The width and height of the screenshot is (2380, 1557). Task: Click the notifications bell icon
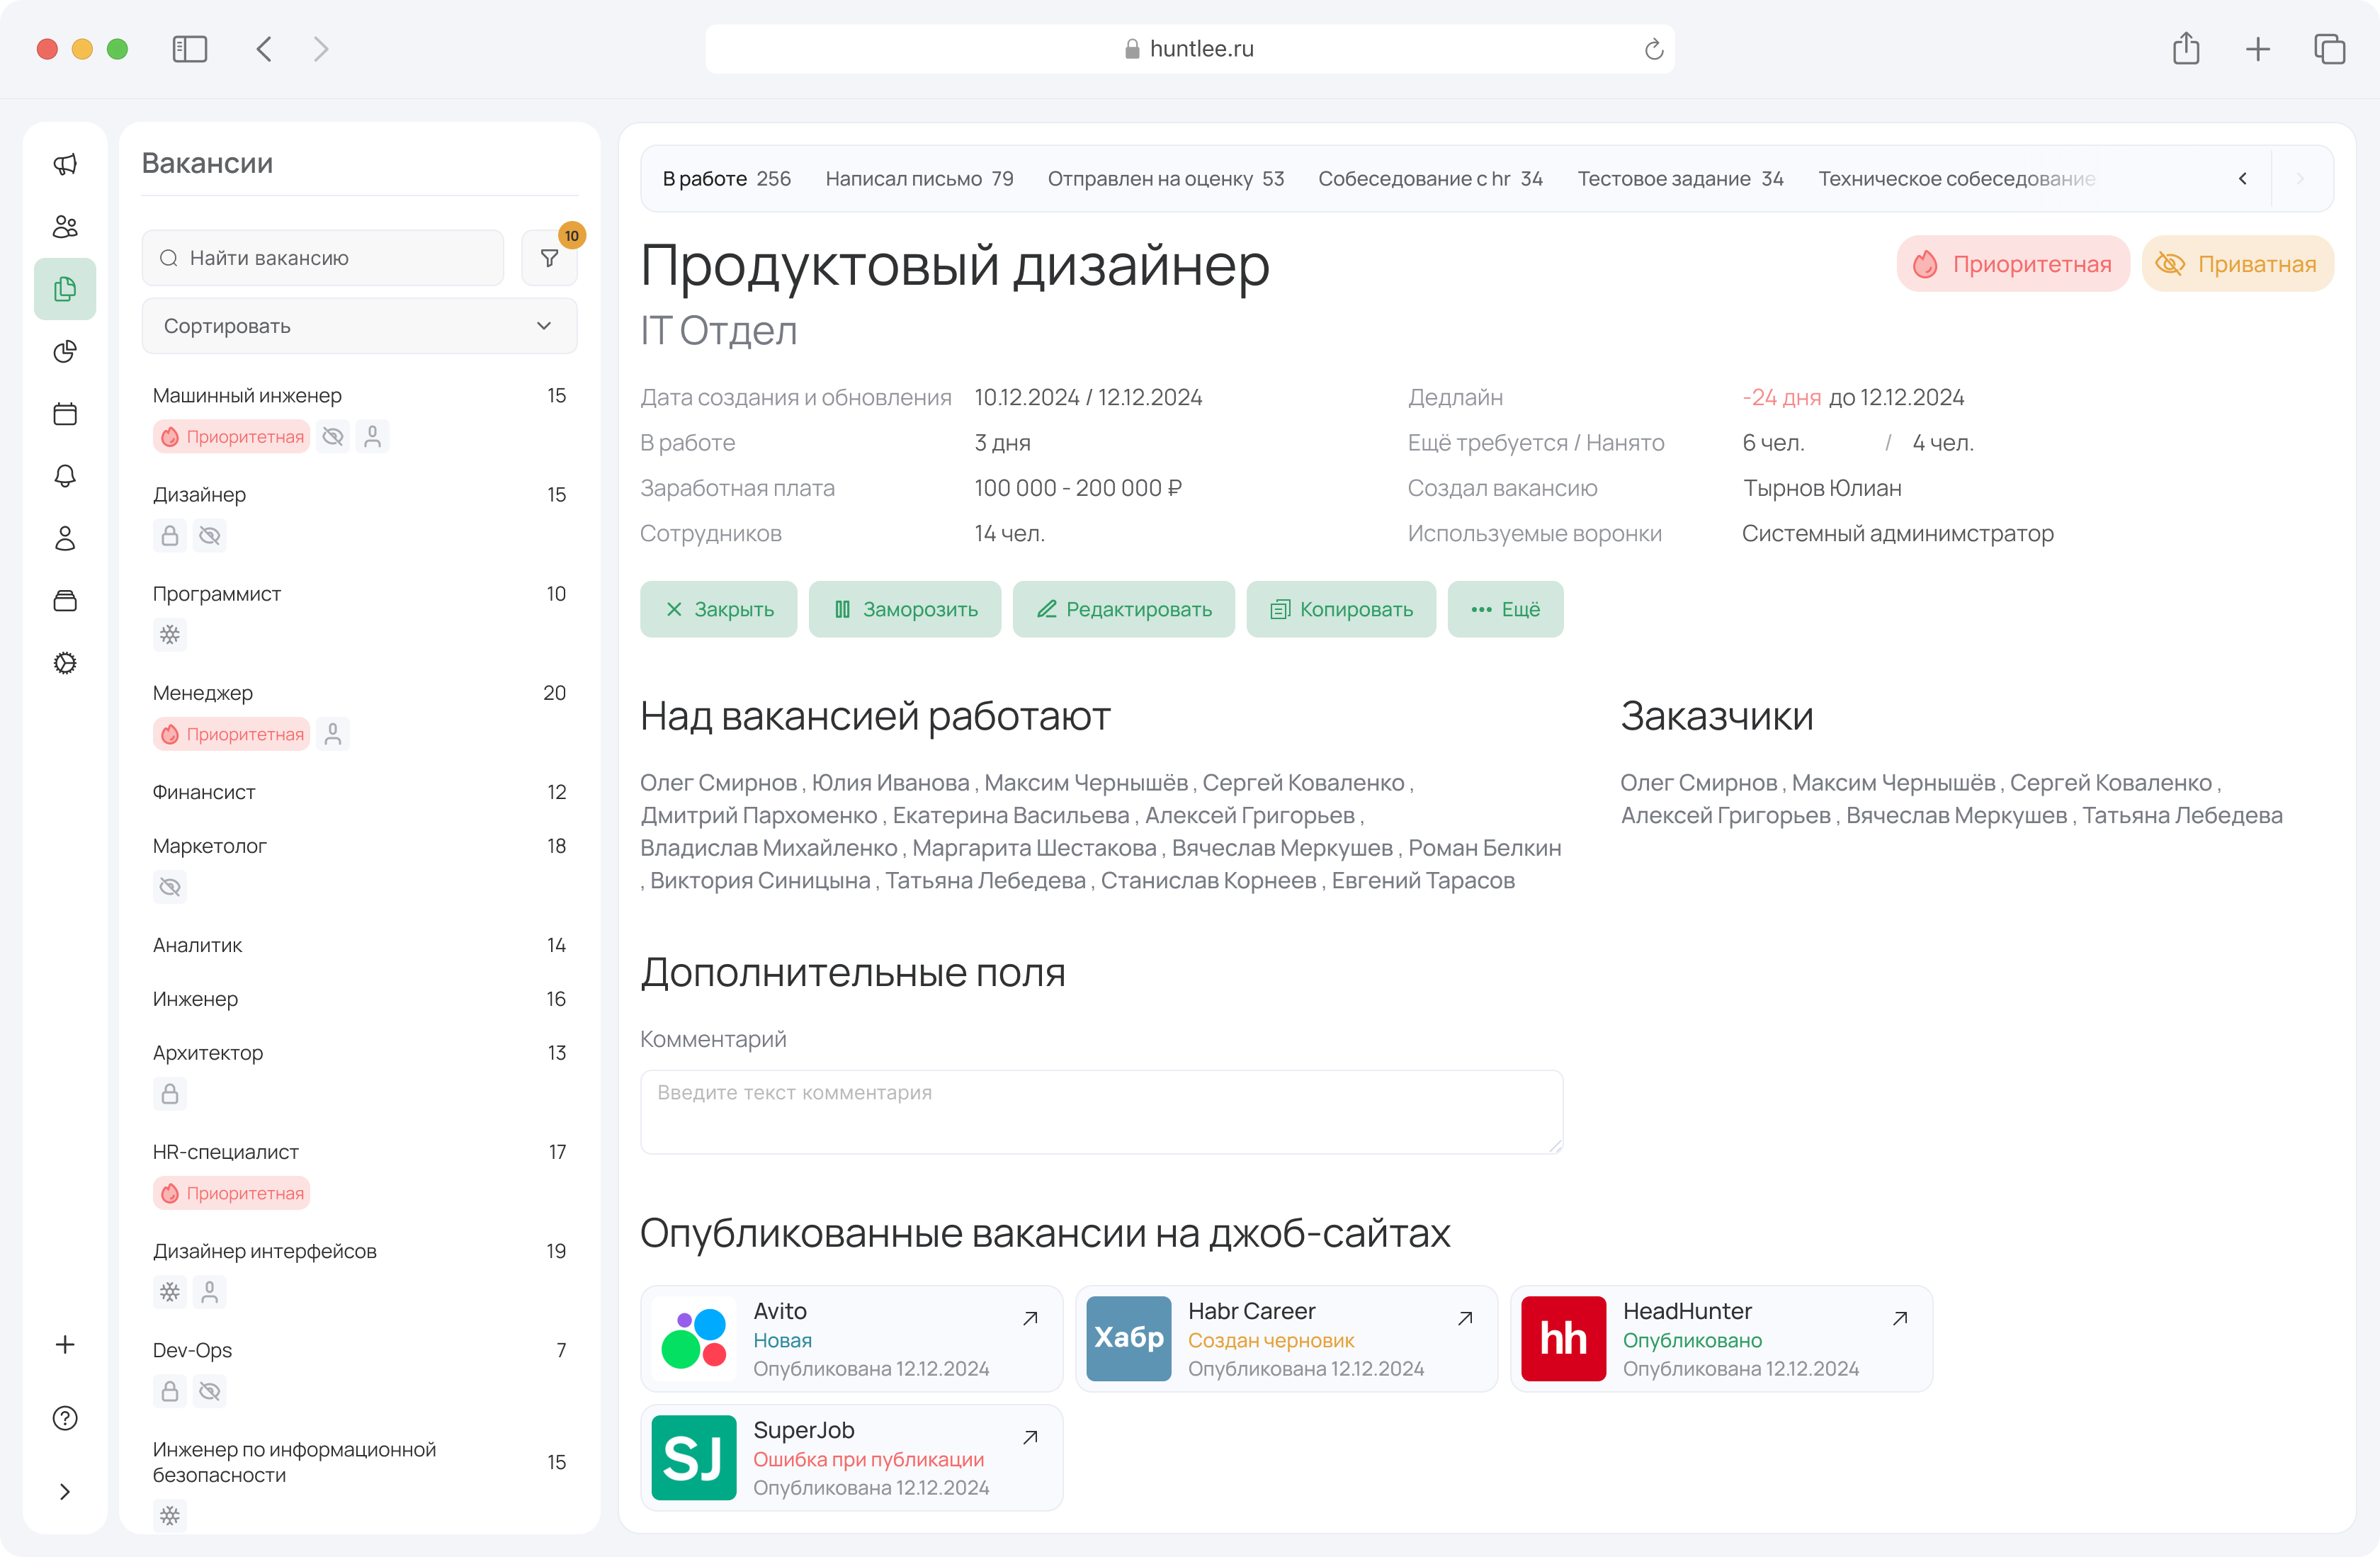coord(65,476)
